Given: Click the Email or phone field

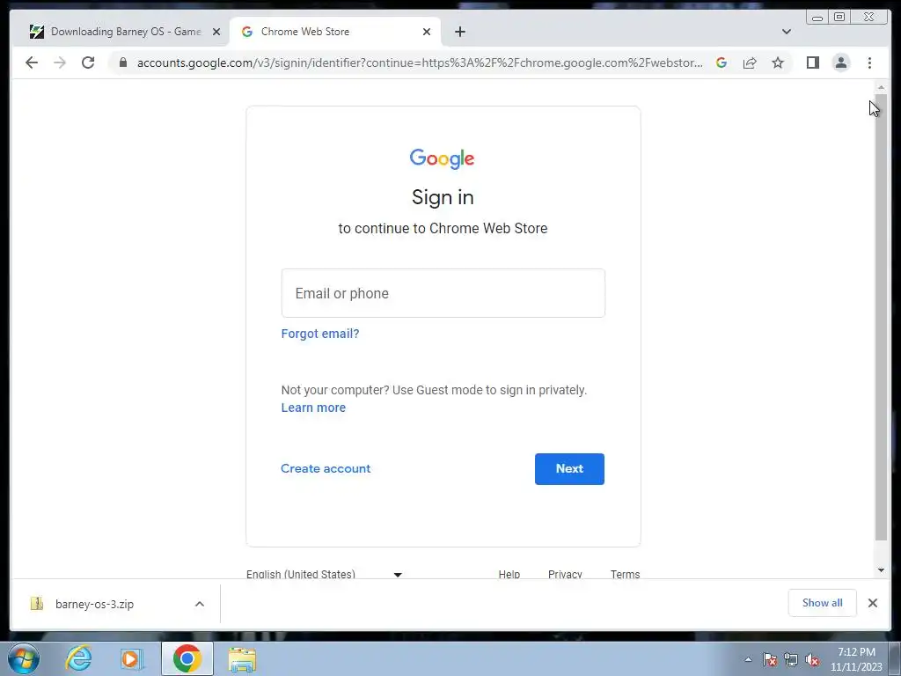Looking at the screenshot, I should tap(443, 293).
